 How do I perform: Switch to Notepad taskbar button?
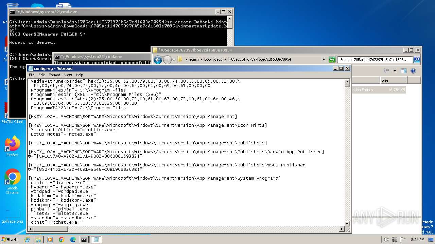tap(96, 240)
